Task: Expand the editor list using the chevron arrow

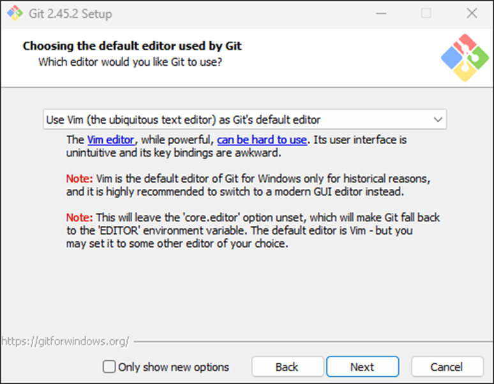Action: [438, 119]
